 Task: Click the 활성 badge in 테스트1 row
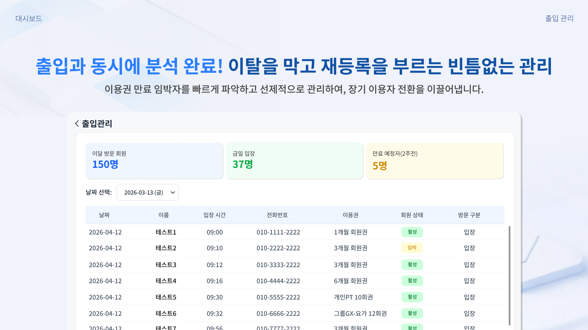(412, 232)
